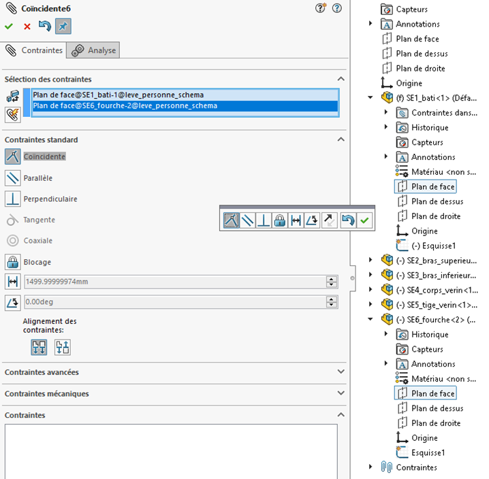The width and height of the screenshot is (489, 479).
Task: Select the Coaxiale mate type
Action: (29, 241)
